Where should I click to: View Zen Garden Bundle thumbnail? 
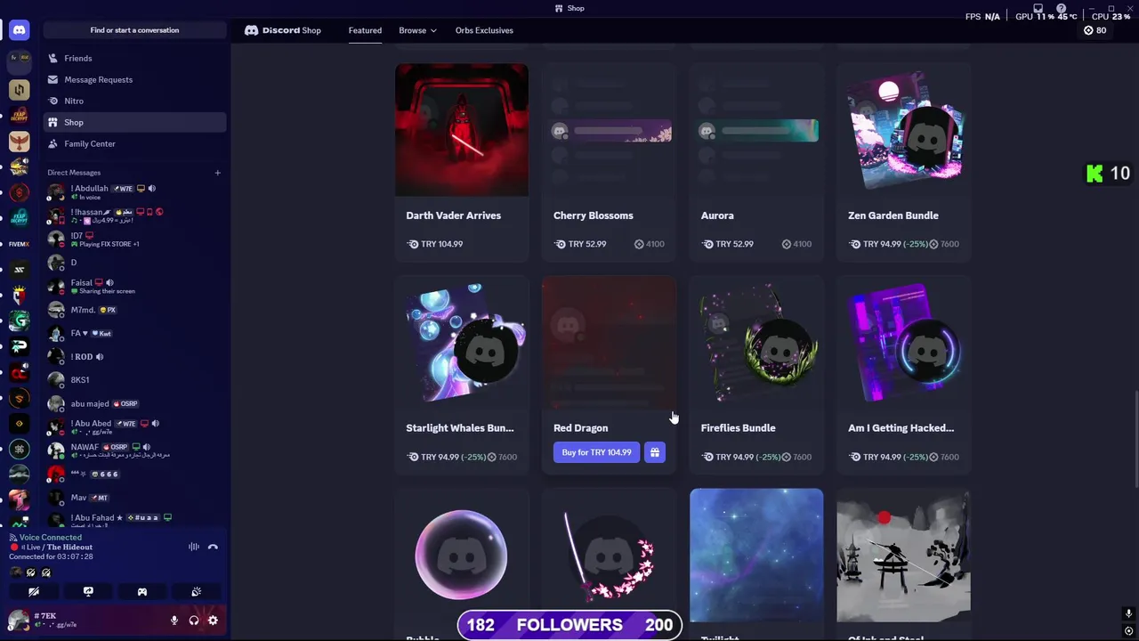904,130
